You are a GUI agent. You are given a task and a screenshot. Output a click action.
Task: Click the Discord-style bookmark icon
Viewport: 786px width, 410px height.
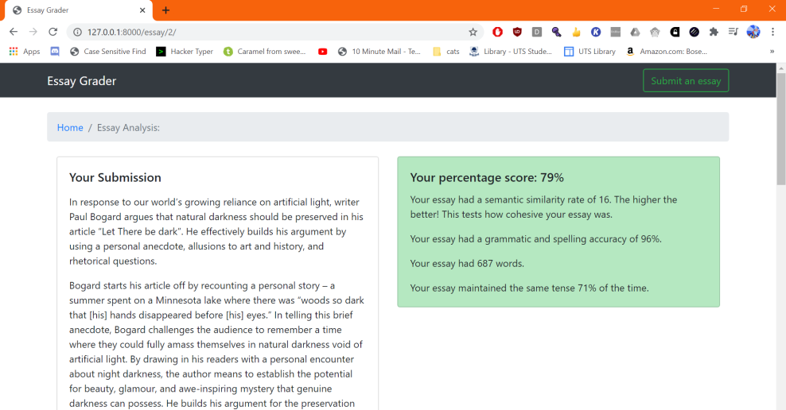coord(55,51)
